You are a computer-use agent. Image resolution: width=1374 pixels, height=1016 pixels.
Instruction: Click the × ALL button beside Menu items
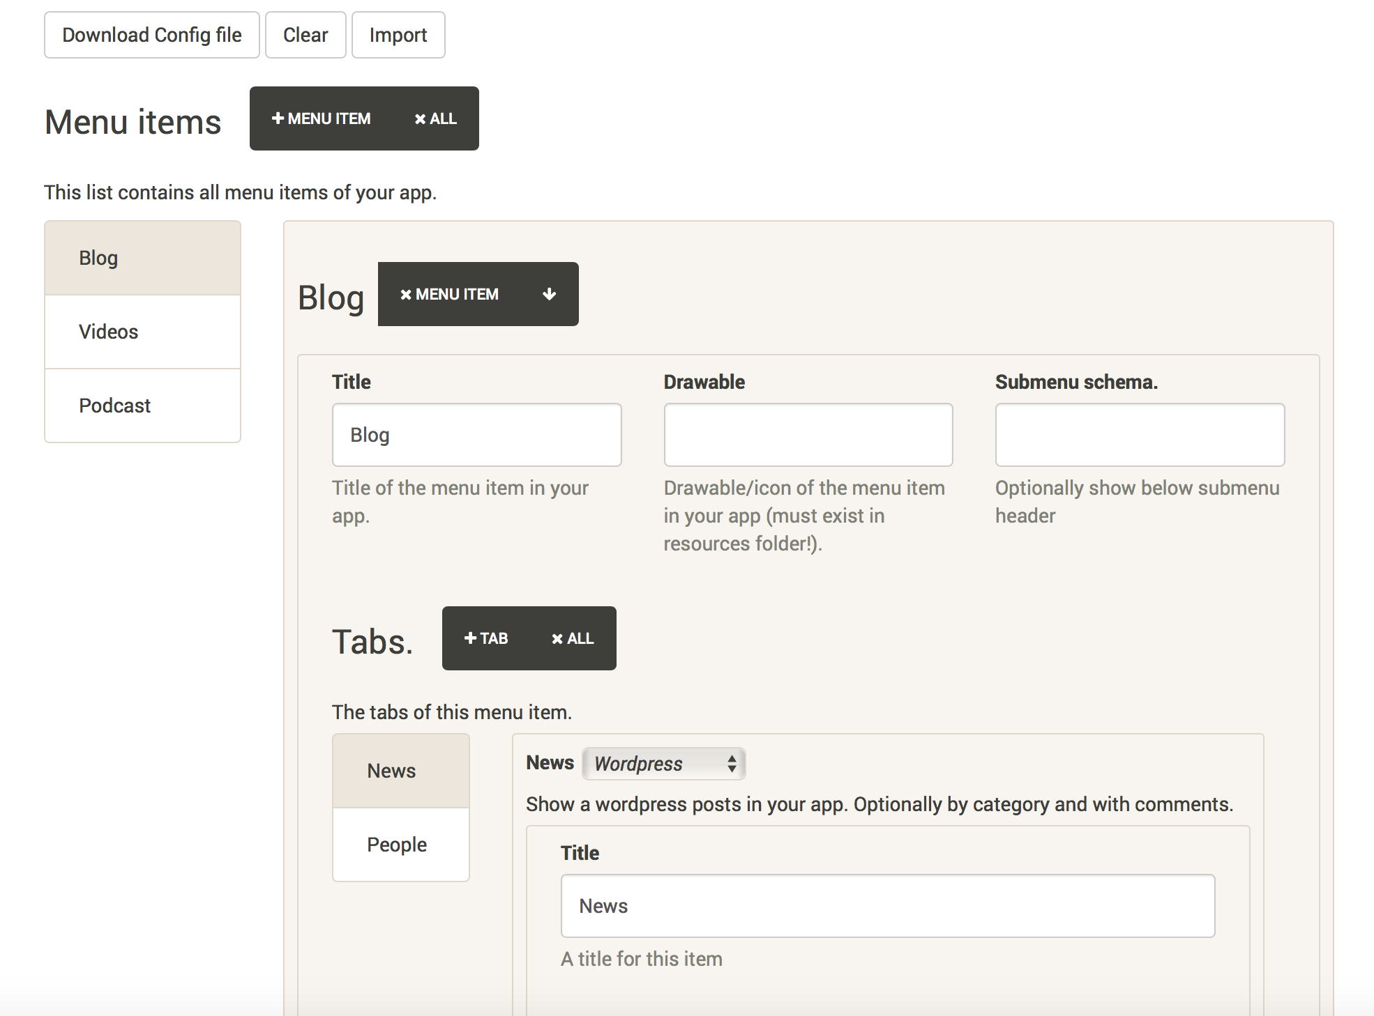point(436,118)
